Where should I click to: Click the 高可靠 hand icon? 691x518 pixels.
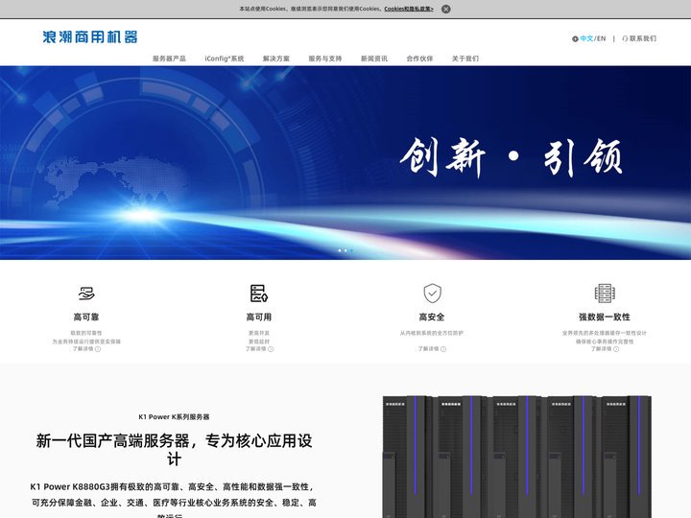tap(86, 293)
